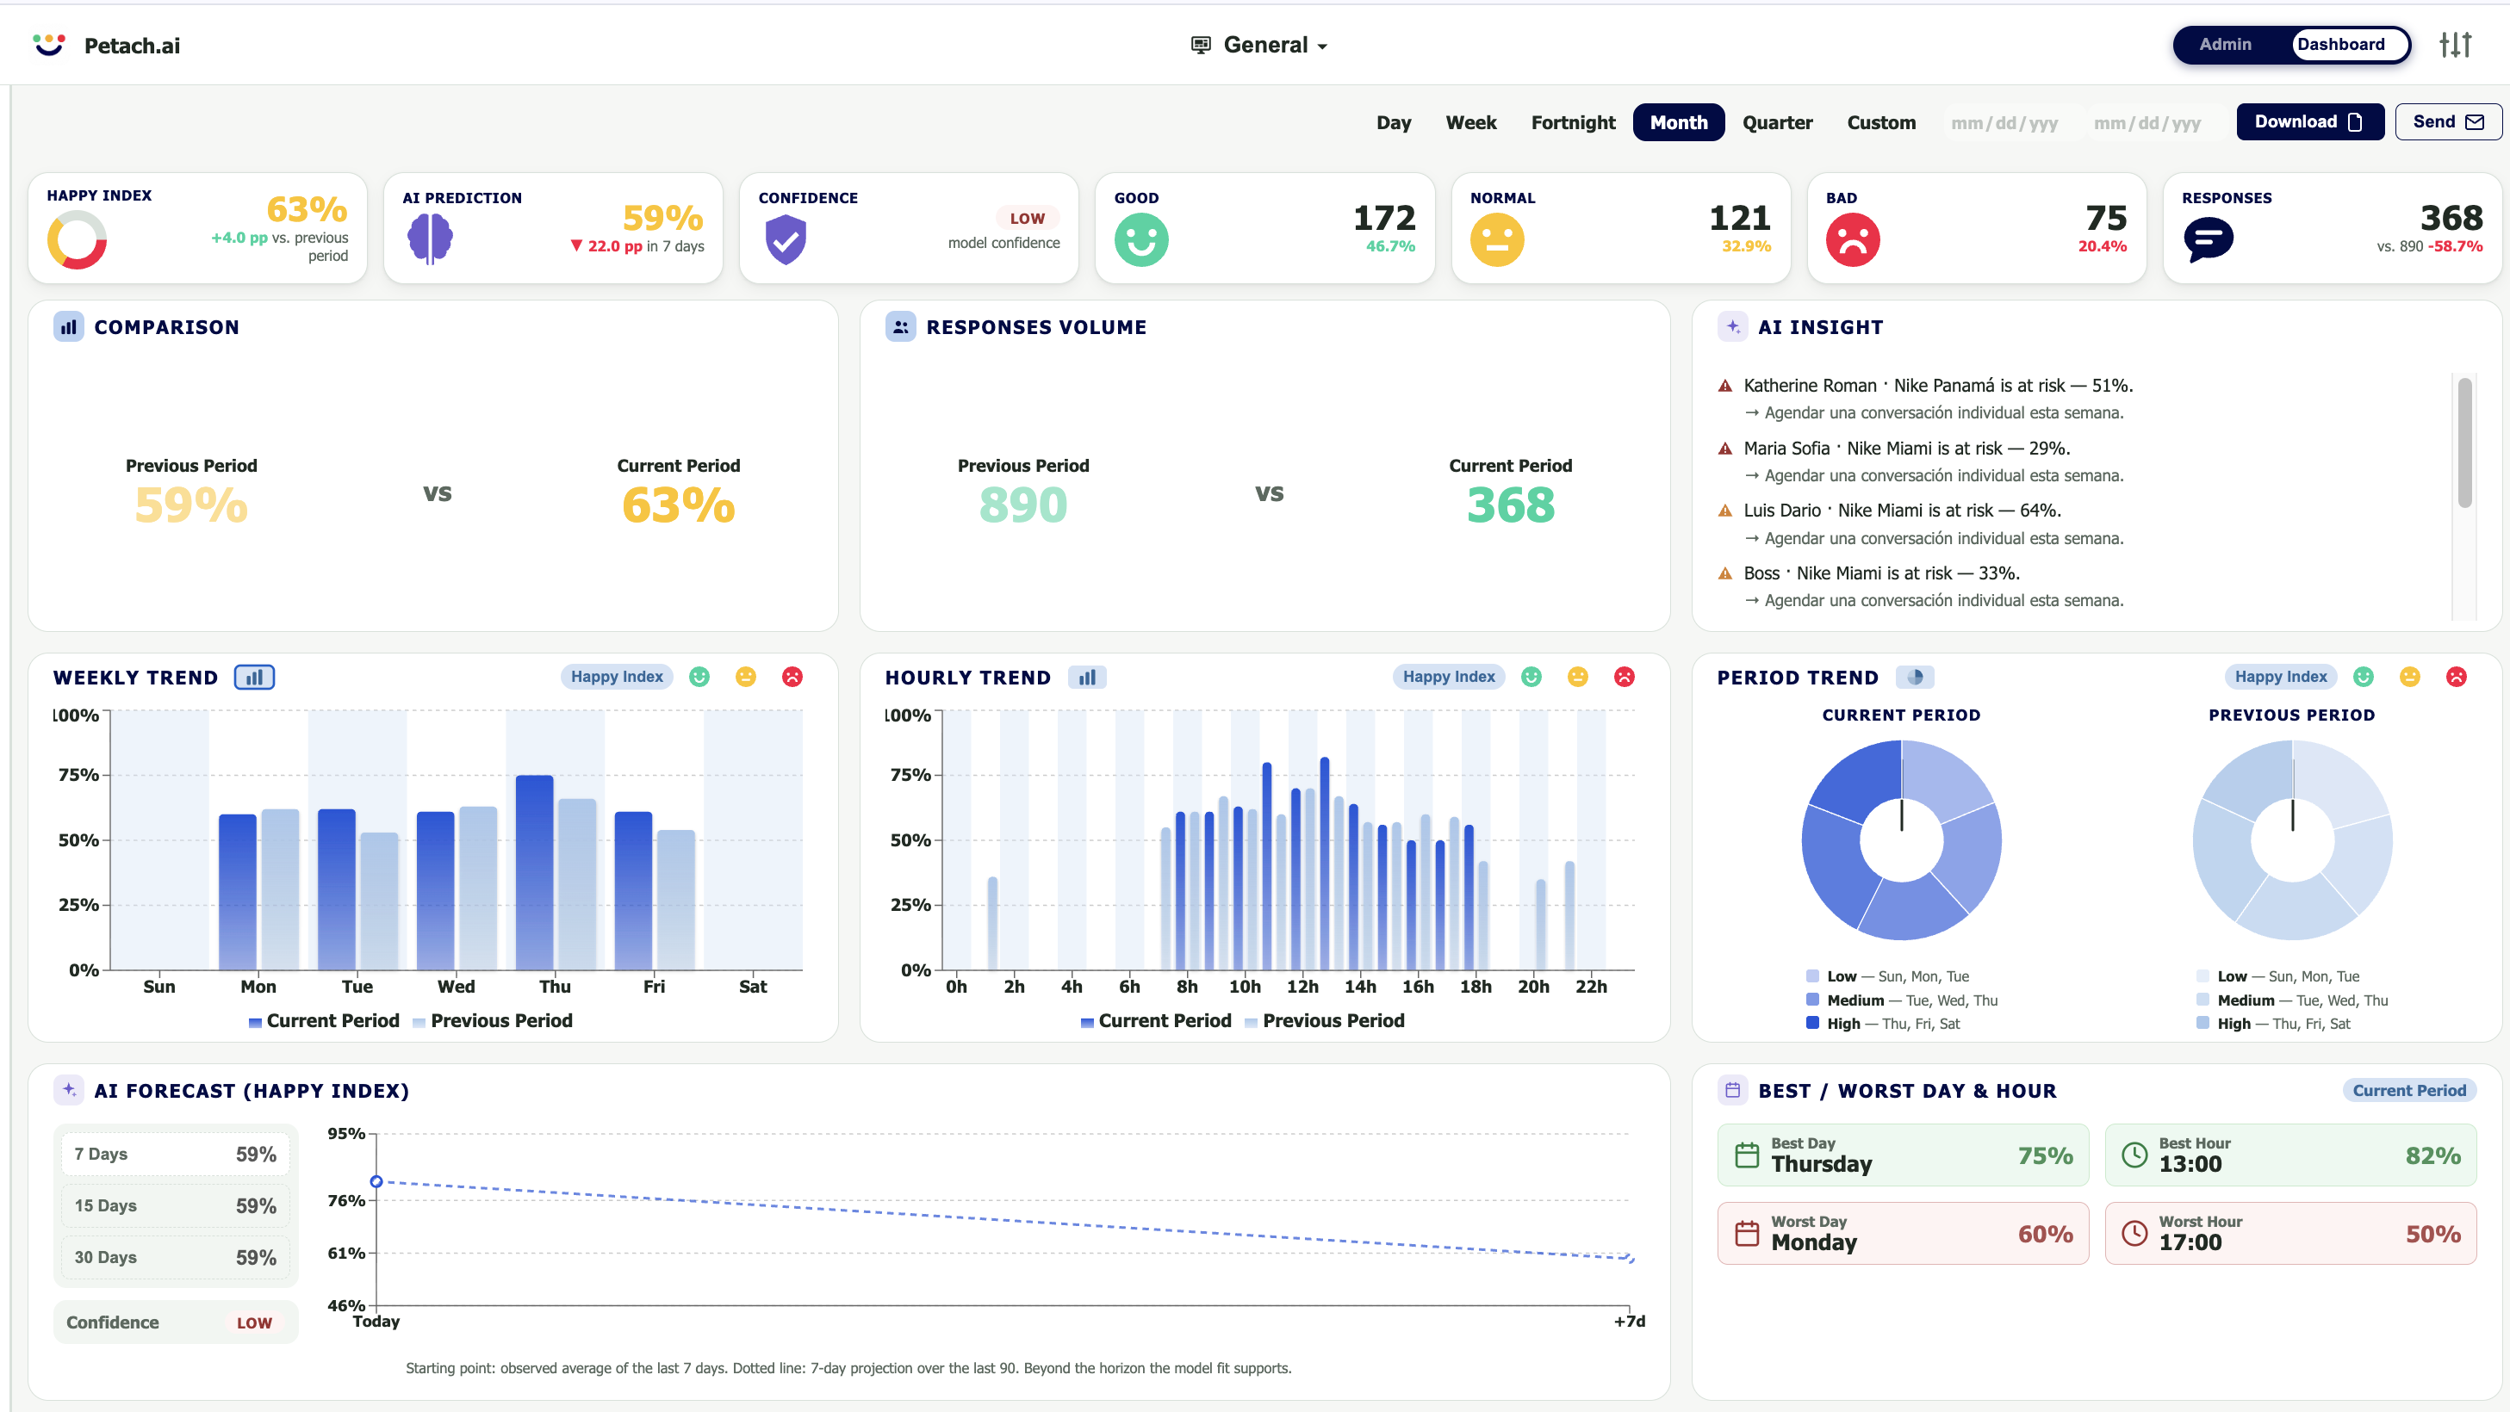This screenshot has width=2510, height=1412.
Task: Select green smiley filter in Period Trend
Action: click(2363, 677)
